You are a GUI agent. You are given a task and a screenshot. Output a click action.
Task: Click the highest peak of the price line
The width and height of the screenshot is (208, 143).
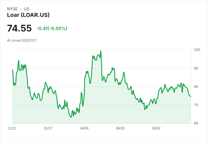(x=101, y=51)
